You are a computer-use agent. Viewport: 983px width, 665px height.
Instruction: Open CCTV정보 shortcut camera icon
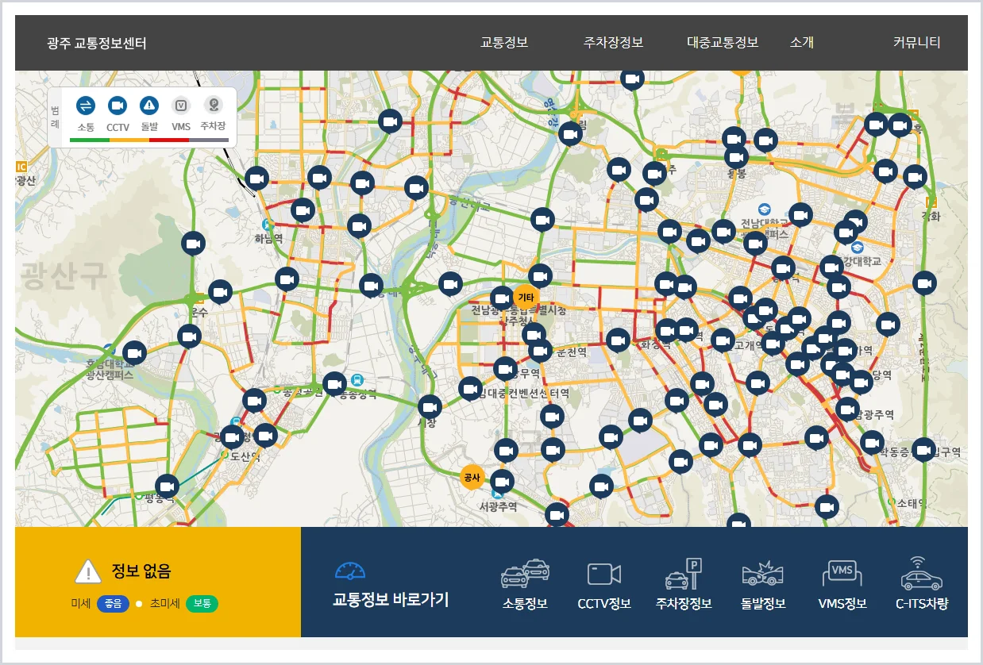604,585
